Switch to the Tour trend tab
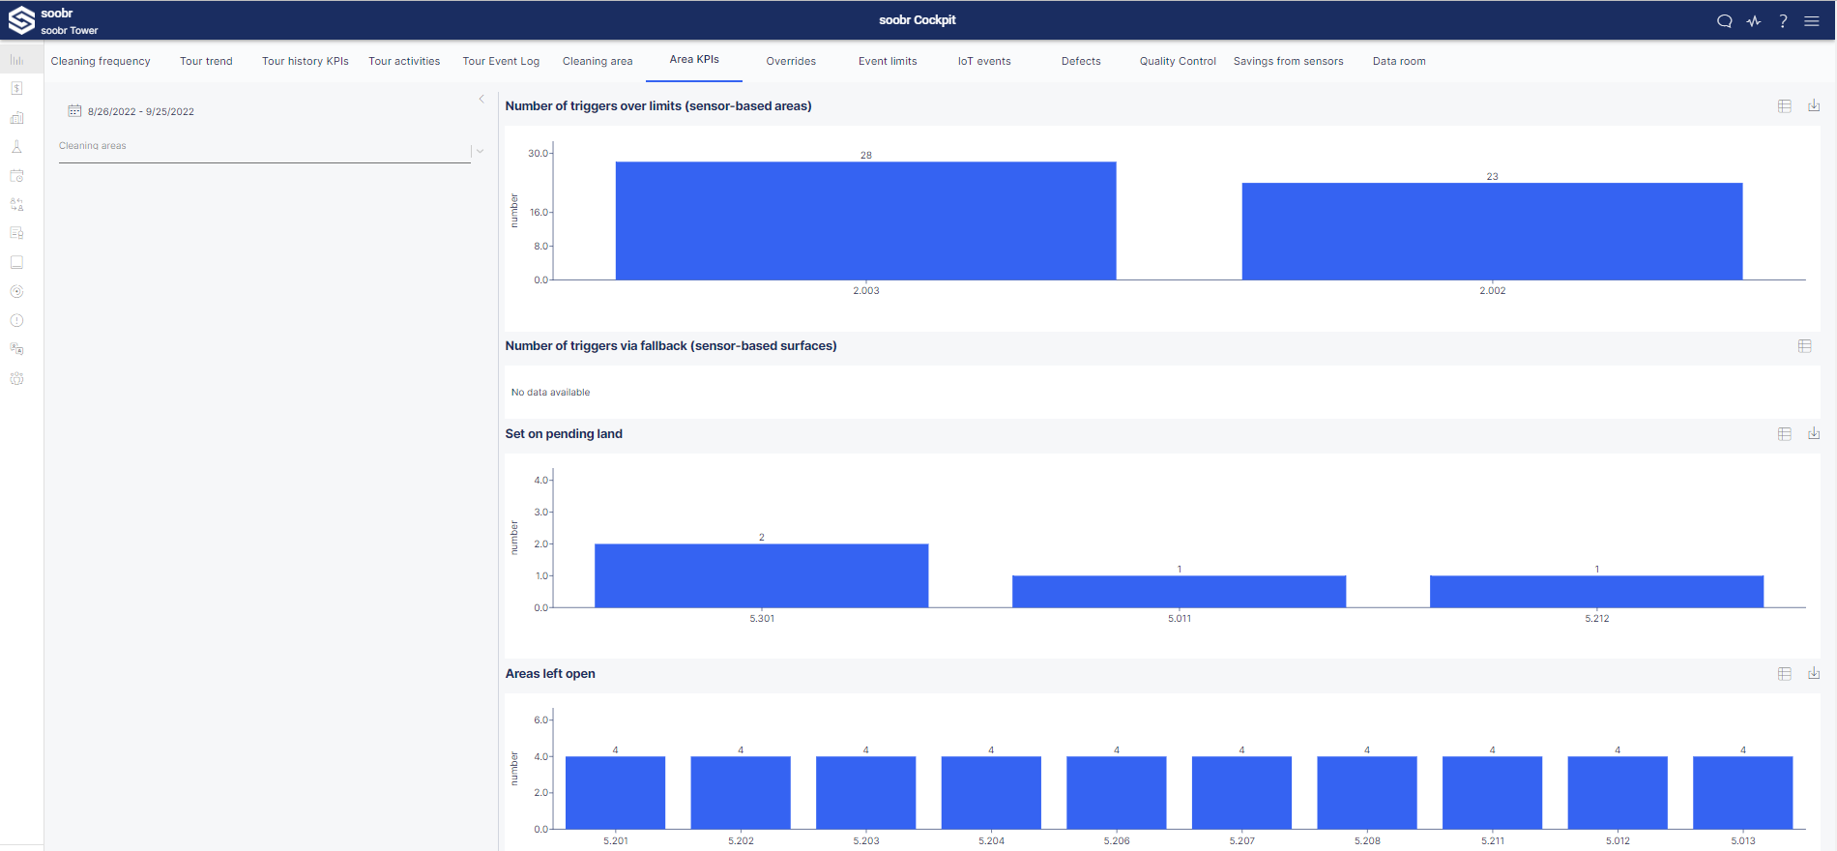This screenshot has height=851, width=1837. click(x=206, y=61)
